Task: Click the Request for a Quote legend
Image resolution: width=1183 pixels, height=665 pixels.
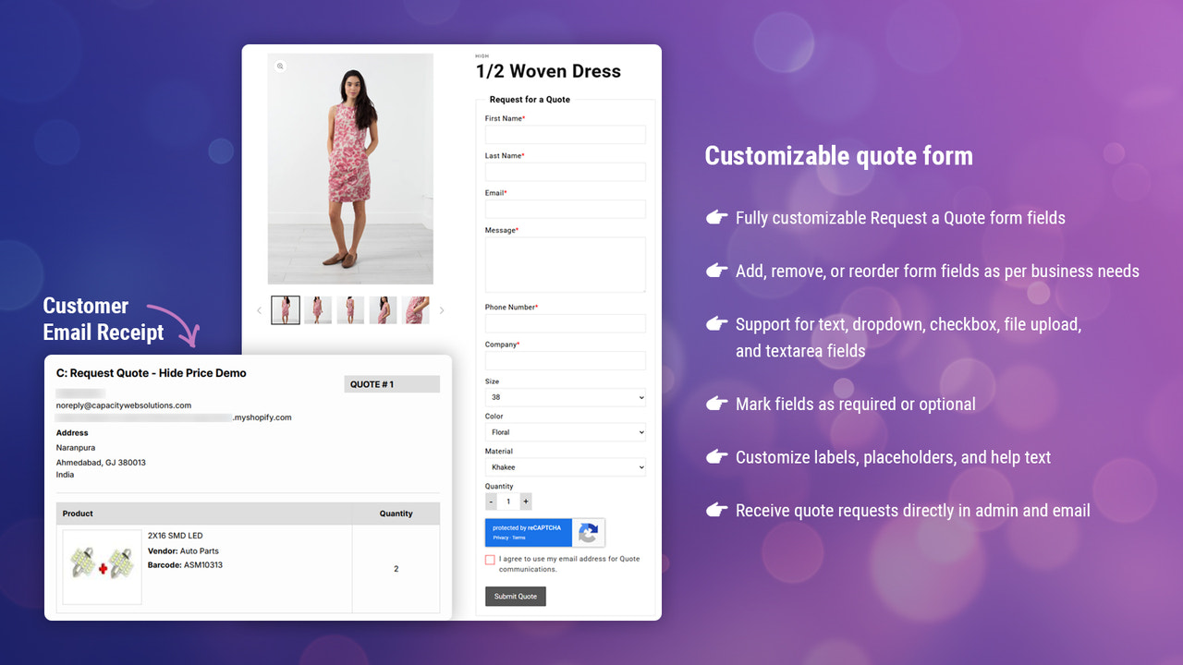Action: [x=530, y=100]
